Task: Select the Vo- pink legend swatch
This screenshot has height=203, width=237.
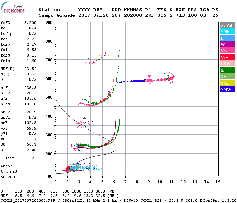Action: tap(228, 51)
